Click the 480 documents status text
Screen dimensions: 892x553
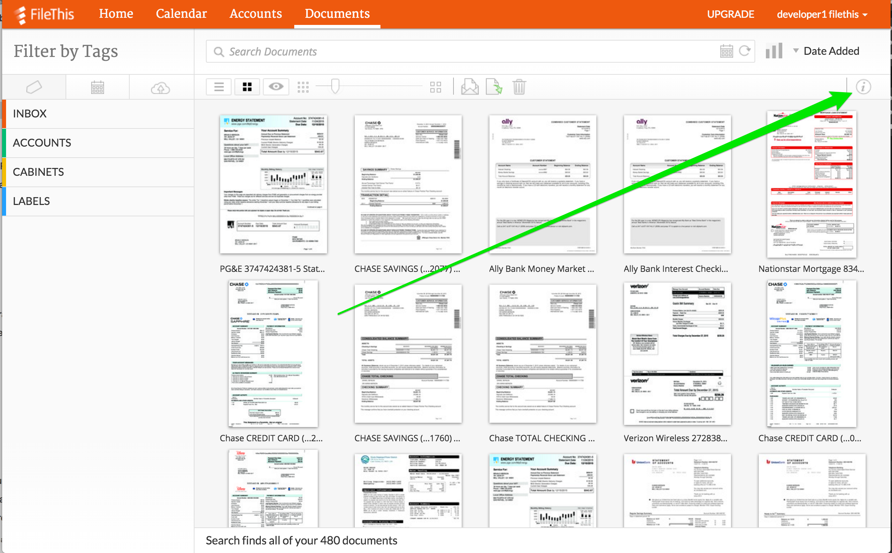[301, 541]
